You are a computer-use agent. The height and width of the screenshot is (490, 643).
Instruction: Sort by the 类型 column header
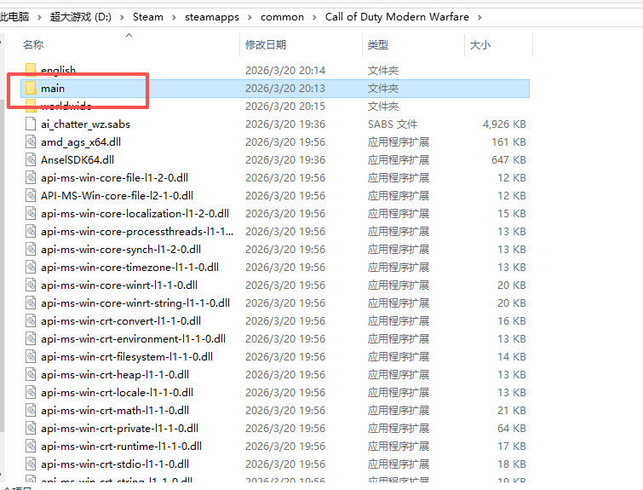click(x=377, y=44)
